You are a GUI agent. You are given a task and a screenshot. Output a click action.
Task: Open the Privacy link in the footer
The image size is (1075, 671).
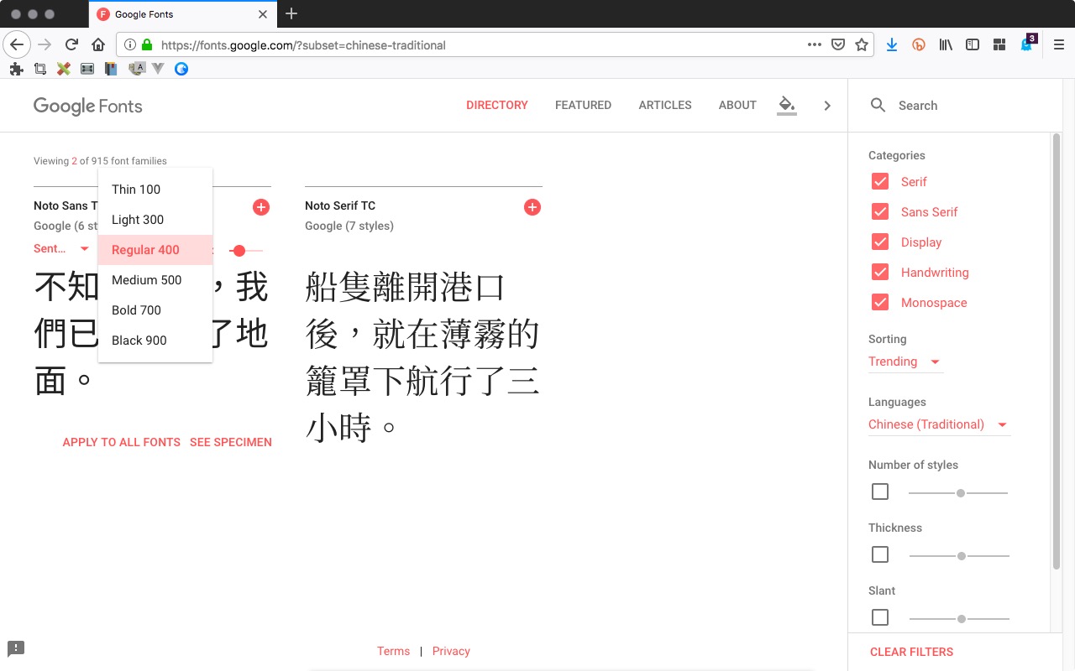(x=451, y=651)
